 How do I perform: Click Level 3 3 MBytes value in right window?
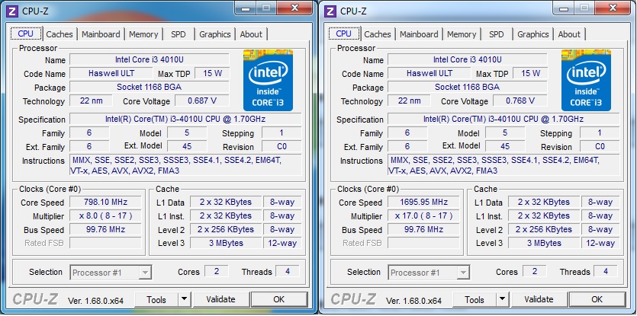coord(544,243)
